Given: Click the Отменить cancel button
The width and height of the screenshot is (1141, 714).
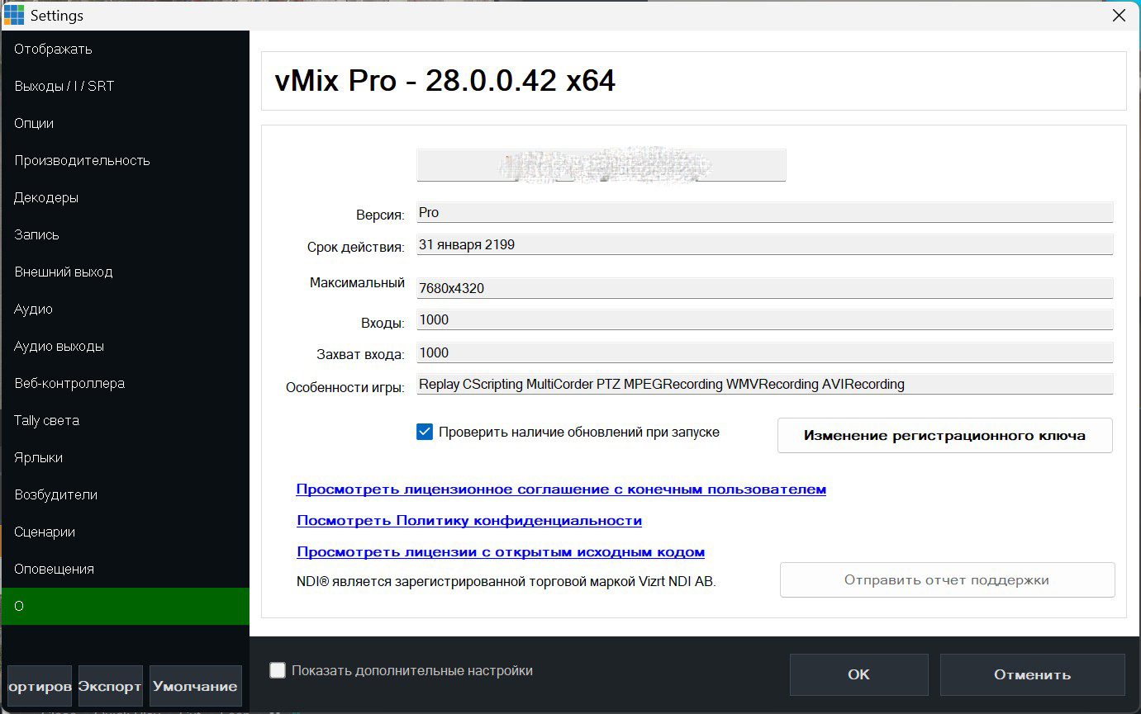Looking at the screenshot, I should [1032, 674].
